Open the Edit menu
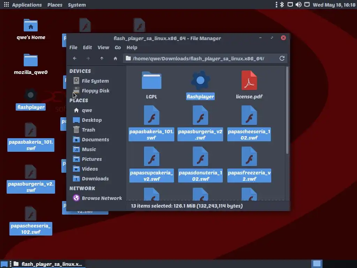Viewport: 357px width, 268px height. pos(88,47)
